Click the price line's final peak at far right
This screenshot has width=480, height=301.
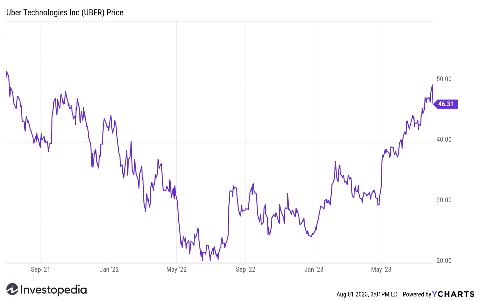tap(432, 85)
